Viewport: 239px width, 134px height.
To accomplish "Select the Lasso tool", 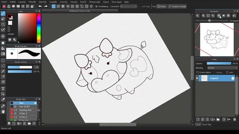I will 3,66.
